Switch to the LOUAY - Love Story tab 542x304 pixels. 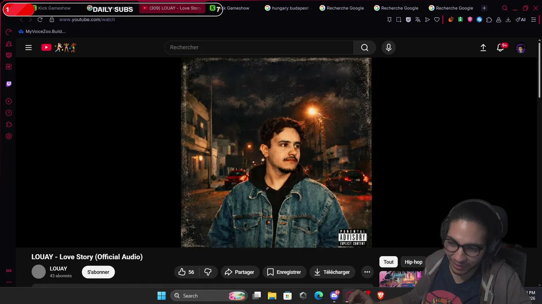pyautogui.click(x=172, y=8)
